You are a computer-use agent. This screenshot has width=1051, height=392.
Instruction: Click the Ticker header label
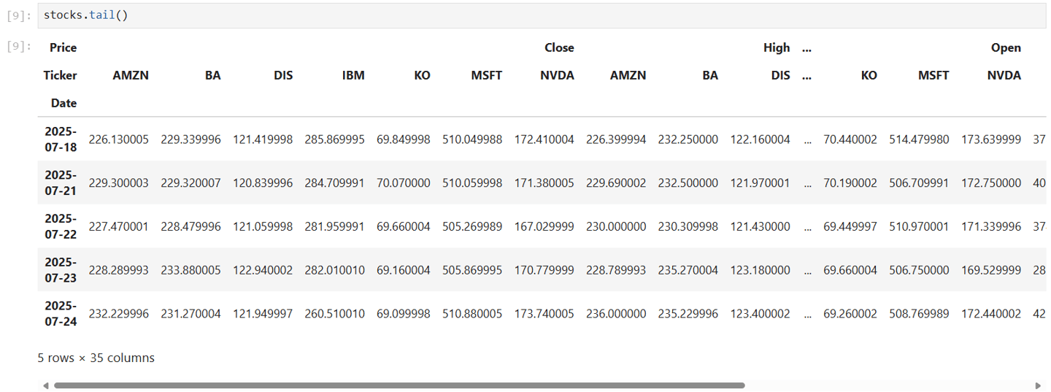[60, 75]
